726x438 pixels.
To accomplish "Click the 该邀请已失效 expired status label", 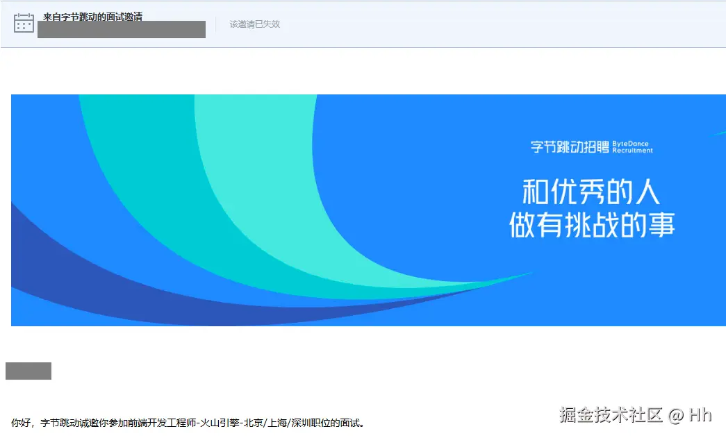I will point(255,24).
